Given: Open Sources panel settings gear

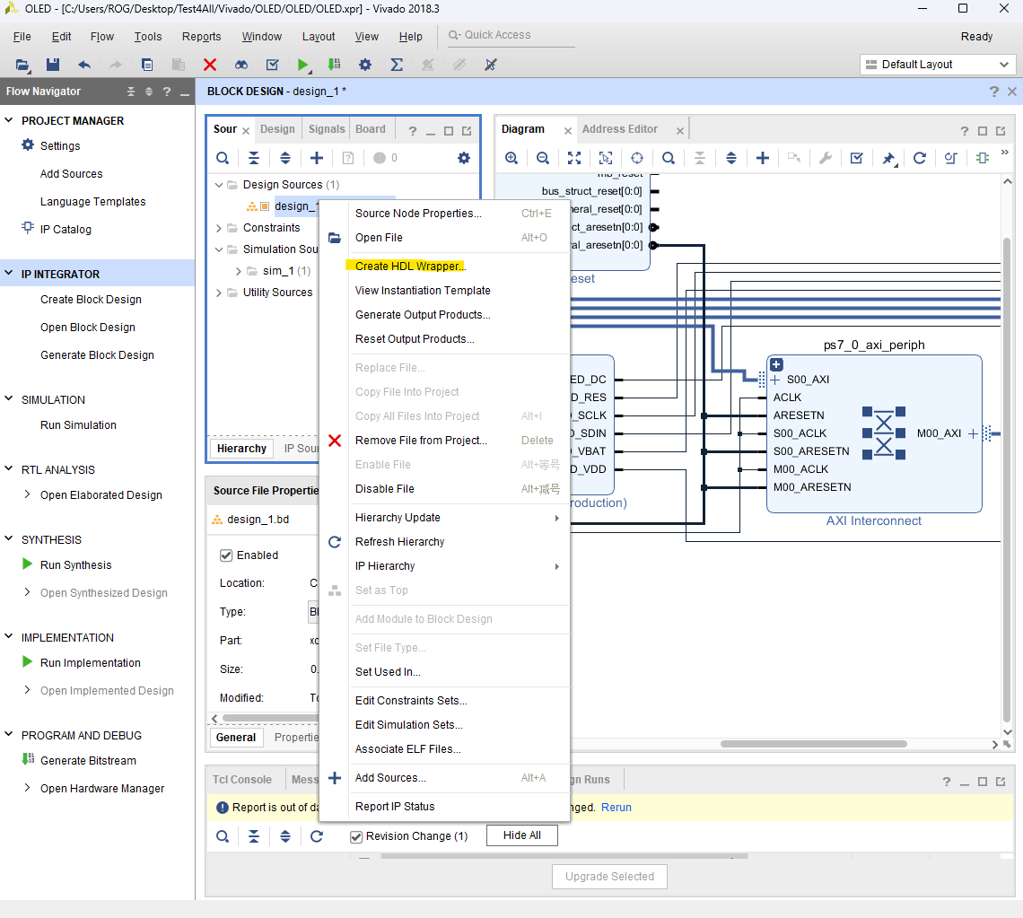Looking at the screenshot, I should [x=464, y=158].
